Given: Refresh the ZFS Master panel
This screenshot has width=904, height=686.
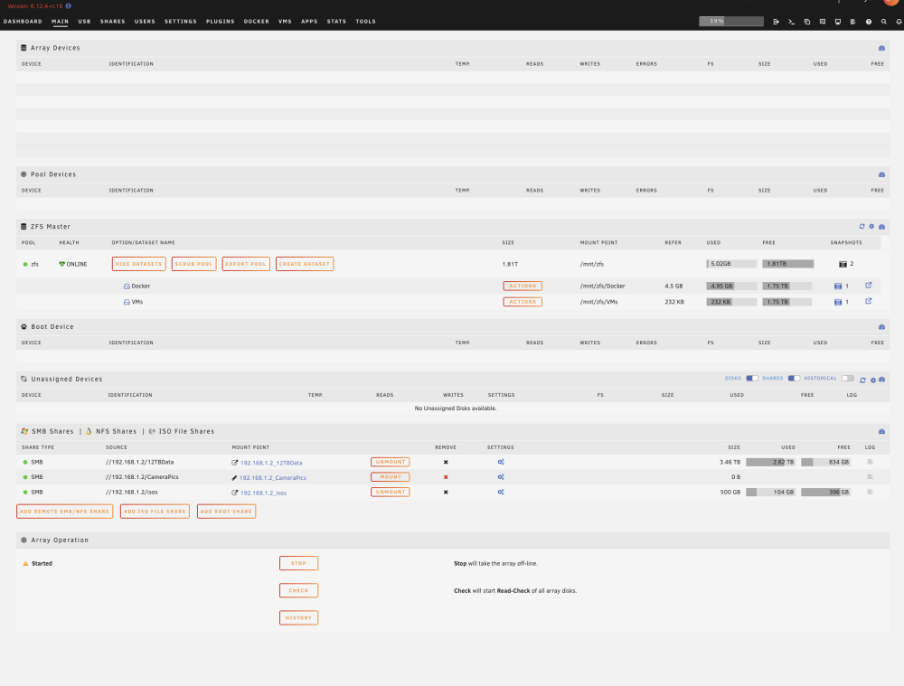Looking at the screenshot, I should click(862, 227).
